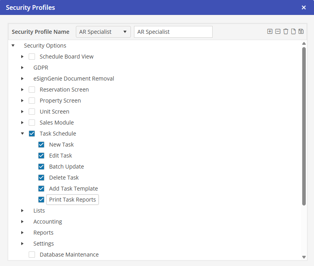Collapse the Task Schedule tree node

coord(22,134)
